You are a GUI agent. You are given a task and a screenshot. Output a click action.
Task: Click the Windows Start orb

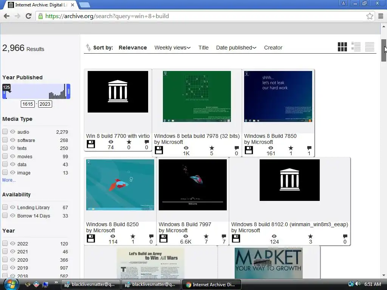[x=11, y=284]
